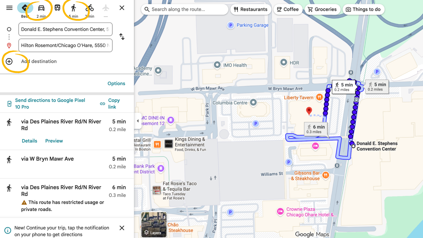Swap starting point and destination
The image size is (423, 238).
122,36
